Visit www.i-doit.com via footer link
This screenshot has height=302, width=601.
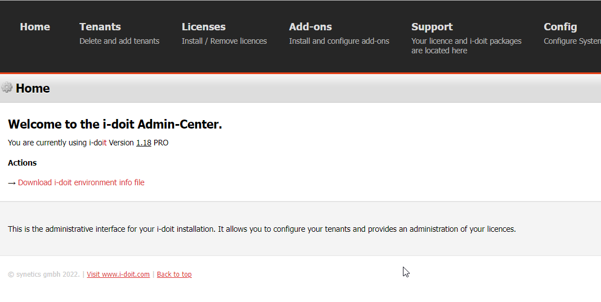pyautogui.click(x=118, y=274)
